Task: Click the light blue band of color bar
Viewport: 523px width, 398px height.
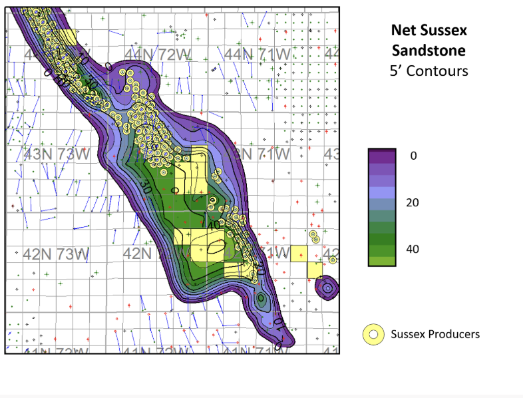Action: click(382, 193)
